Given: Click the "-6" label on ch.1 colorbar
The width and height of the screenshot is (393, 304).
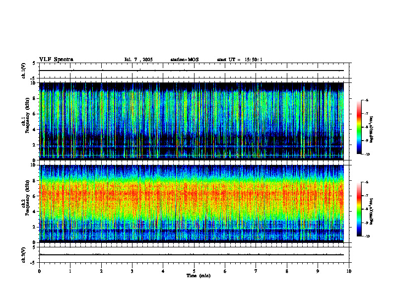Looking at the screenshot, I should (x=367, y=100).
